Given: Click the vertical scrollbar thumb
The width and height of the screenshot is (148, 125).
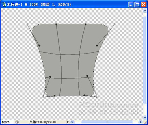Looking at the screenshot, I should (145, 60).
